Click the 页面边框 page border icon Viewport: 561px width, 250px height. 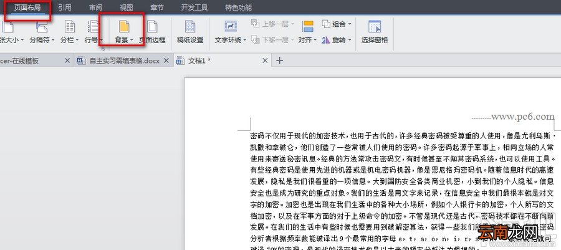153,26
